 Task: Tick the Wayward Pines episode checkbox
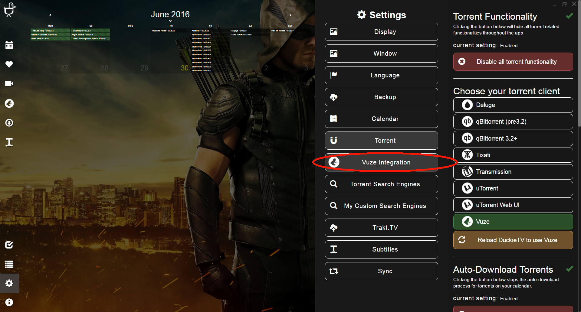pos(188,31)
